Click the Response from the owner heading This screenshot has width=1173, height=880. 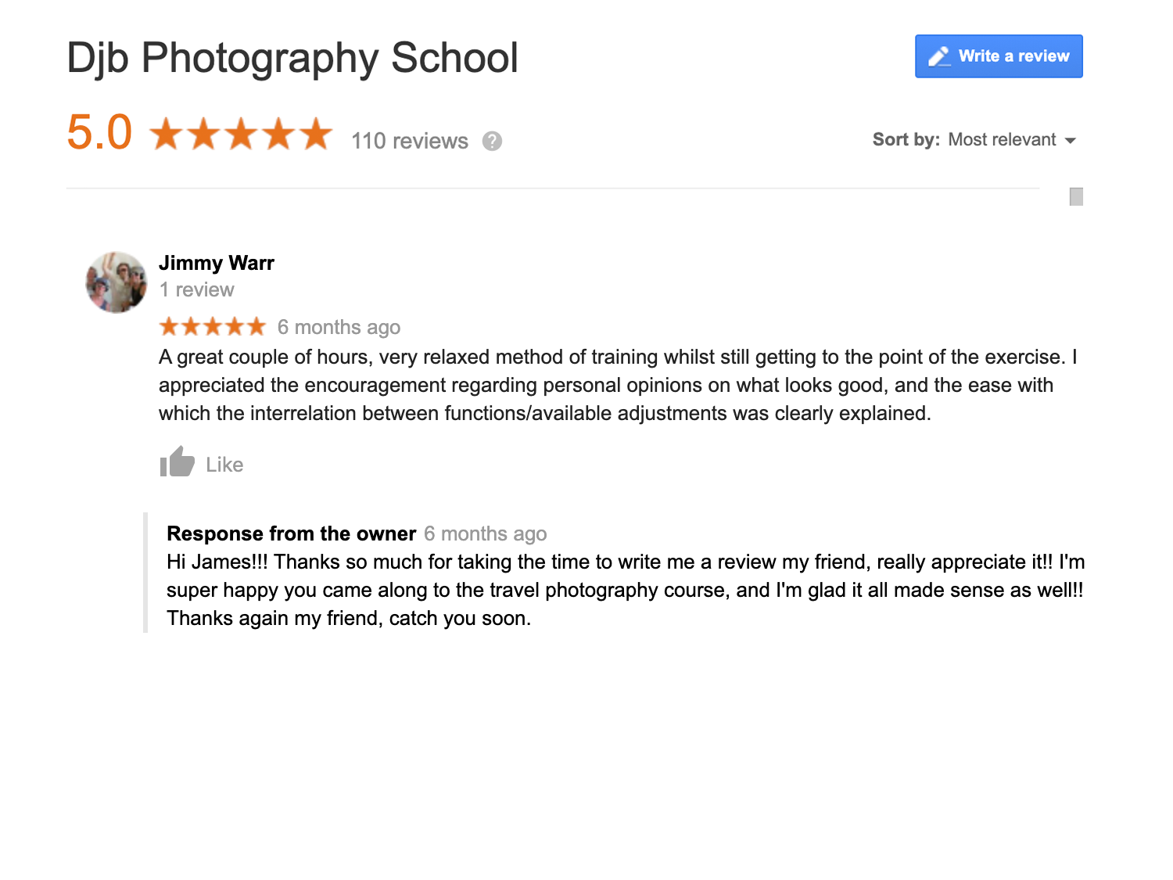point(291,533)
